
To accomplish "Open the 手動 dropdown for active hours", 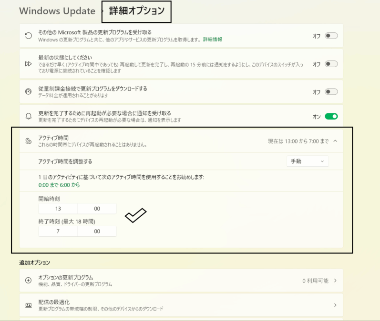I will tap(308, 161).
